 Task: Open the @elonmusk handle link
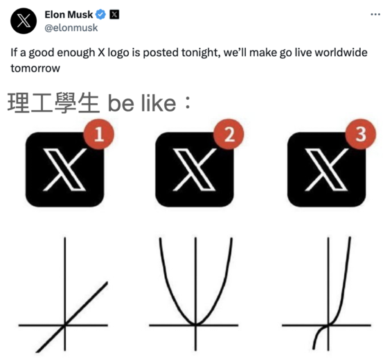[71, 28]
